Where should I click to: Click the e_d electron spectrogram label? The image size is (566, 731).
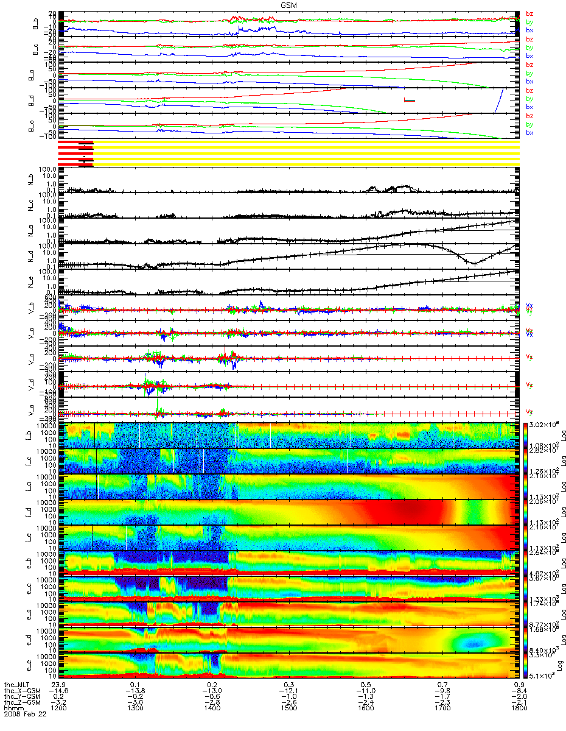(30, 641)
